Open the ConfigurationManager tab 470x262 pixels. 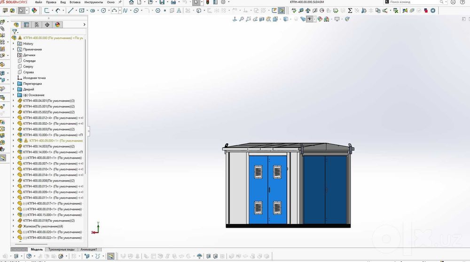click(37, 24)
